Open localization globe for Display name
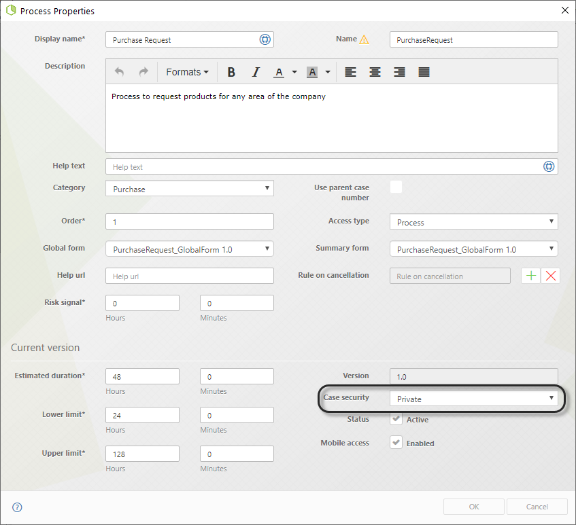The image size is (576, 525). (265, 39)
